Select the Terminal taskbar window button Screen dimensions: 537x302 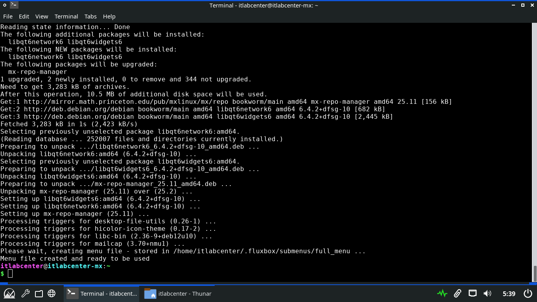tap(102, 293)
